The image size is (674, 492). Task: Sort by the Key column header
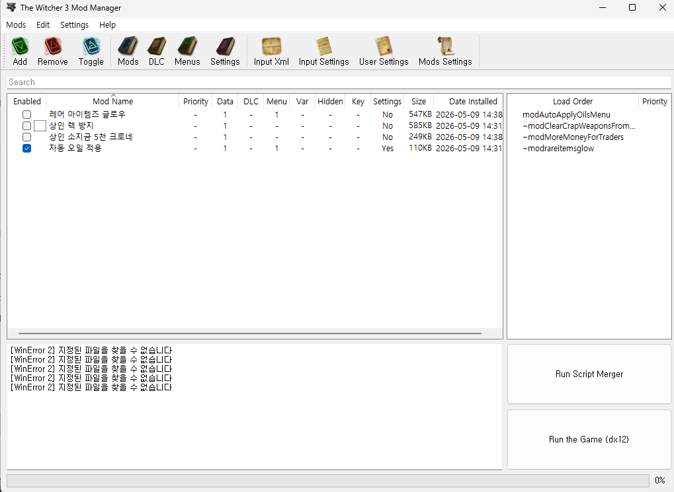358,101
